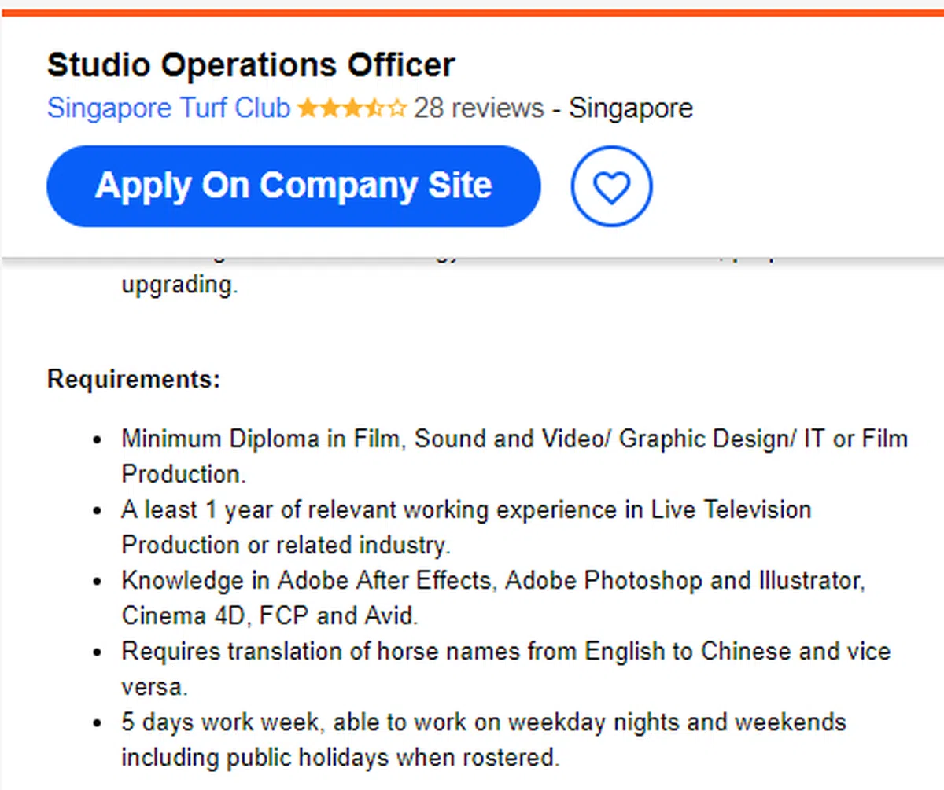Viewport: 944px width, 790px height.
Task: Open the Singapore Turf Club company link
Action: [168, 108]
